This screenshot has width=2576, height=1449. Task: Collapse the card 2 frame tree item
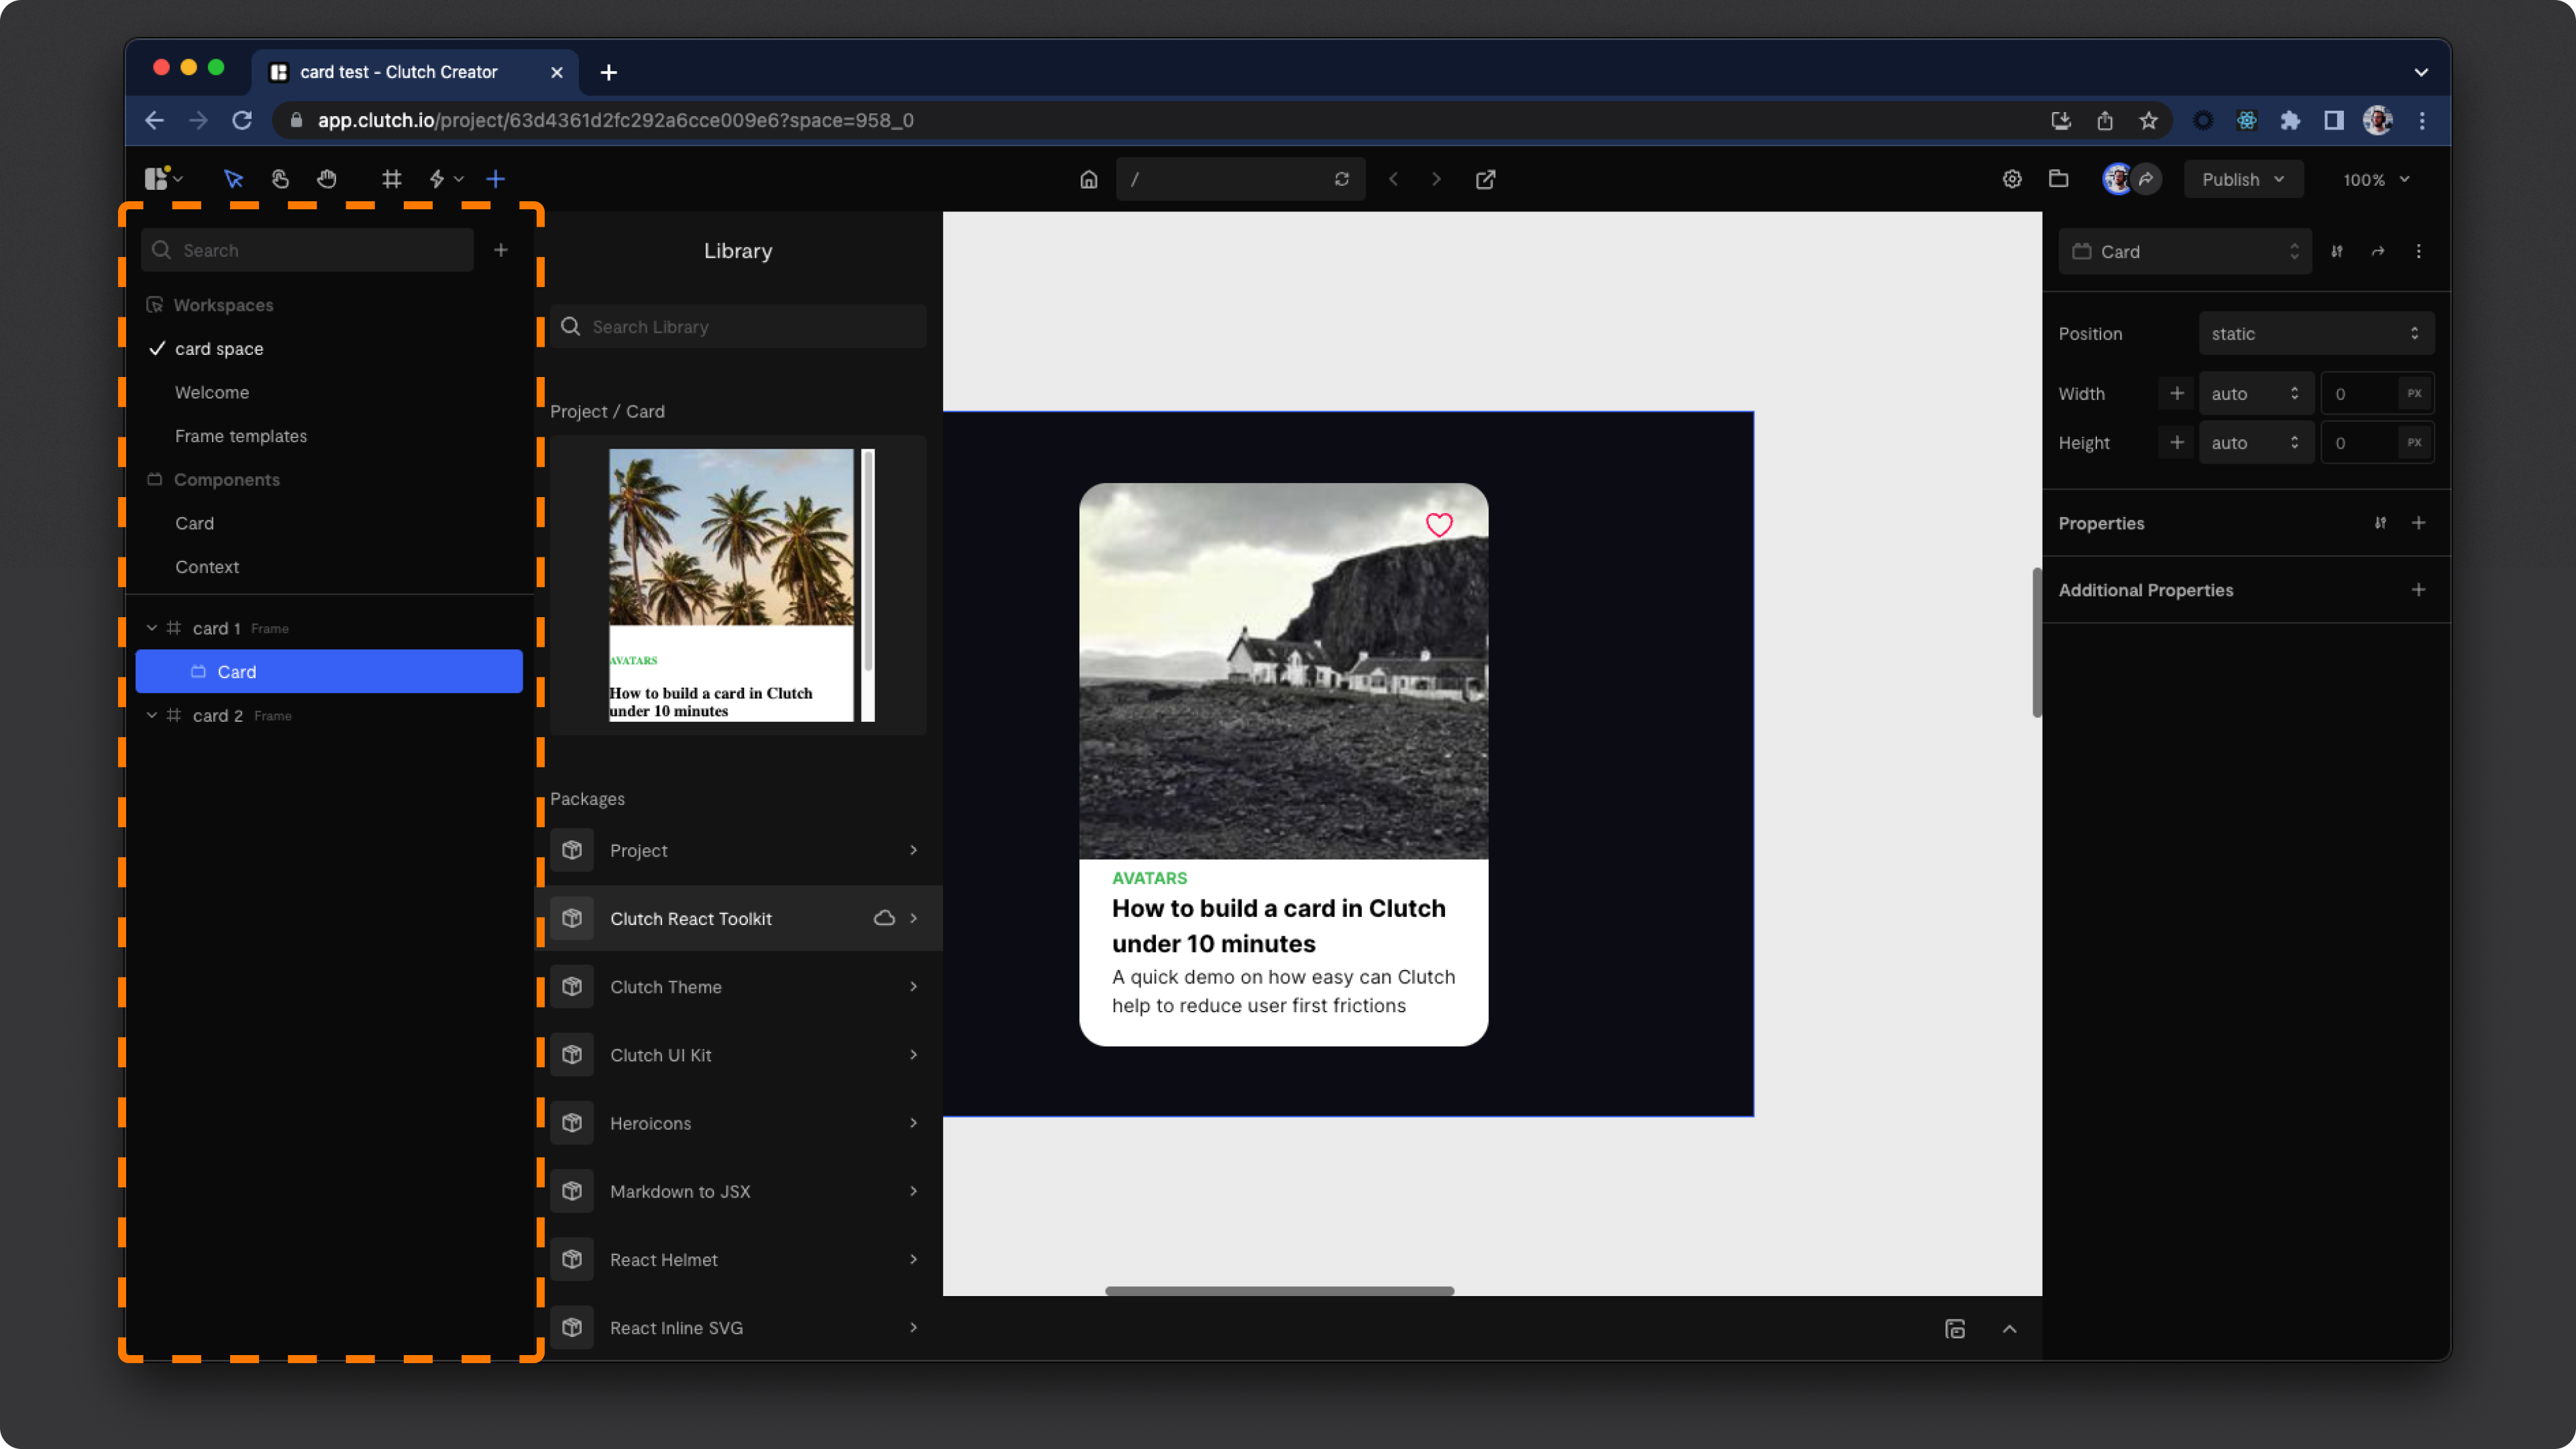click(152, 716)
